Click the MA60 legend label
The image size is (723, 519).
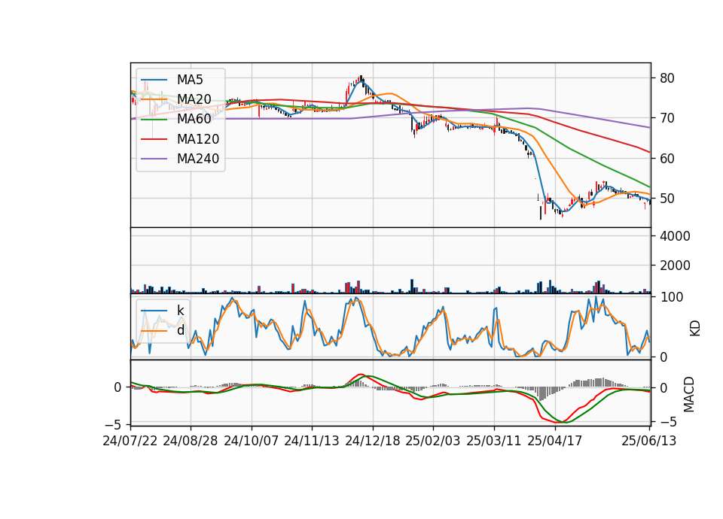click(194, 119)
